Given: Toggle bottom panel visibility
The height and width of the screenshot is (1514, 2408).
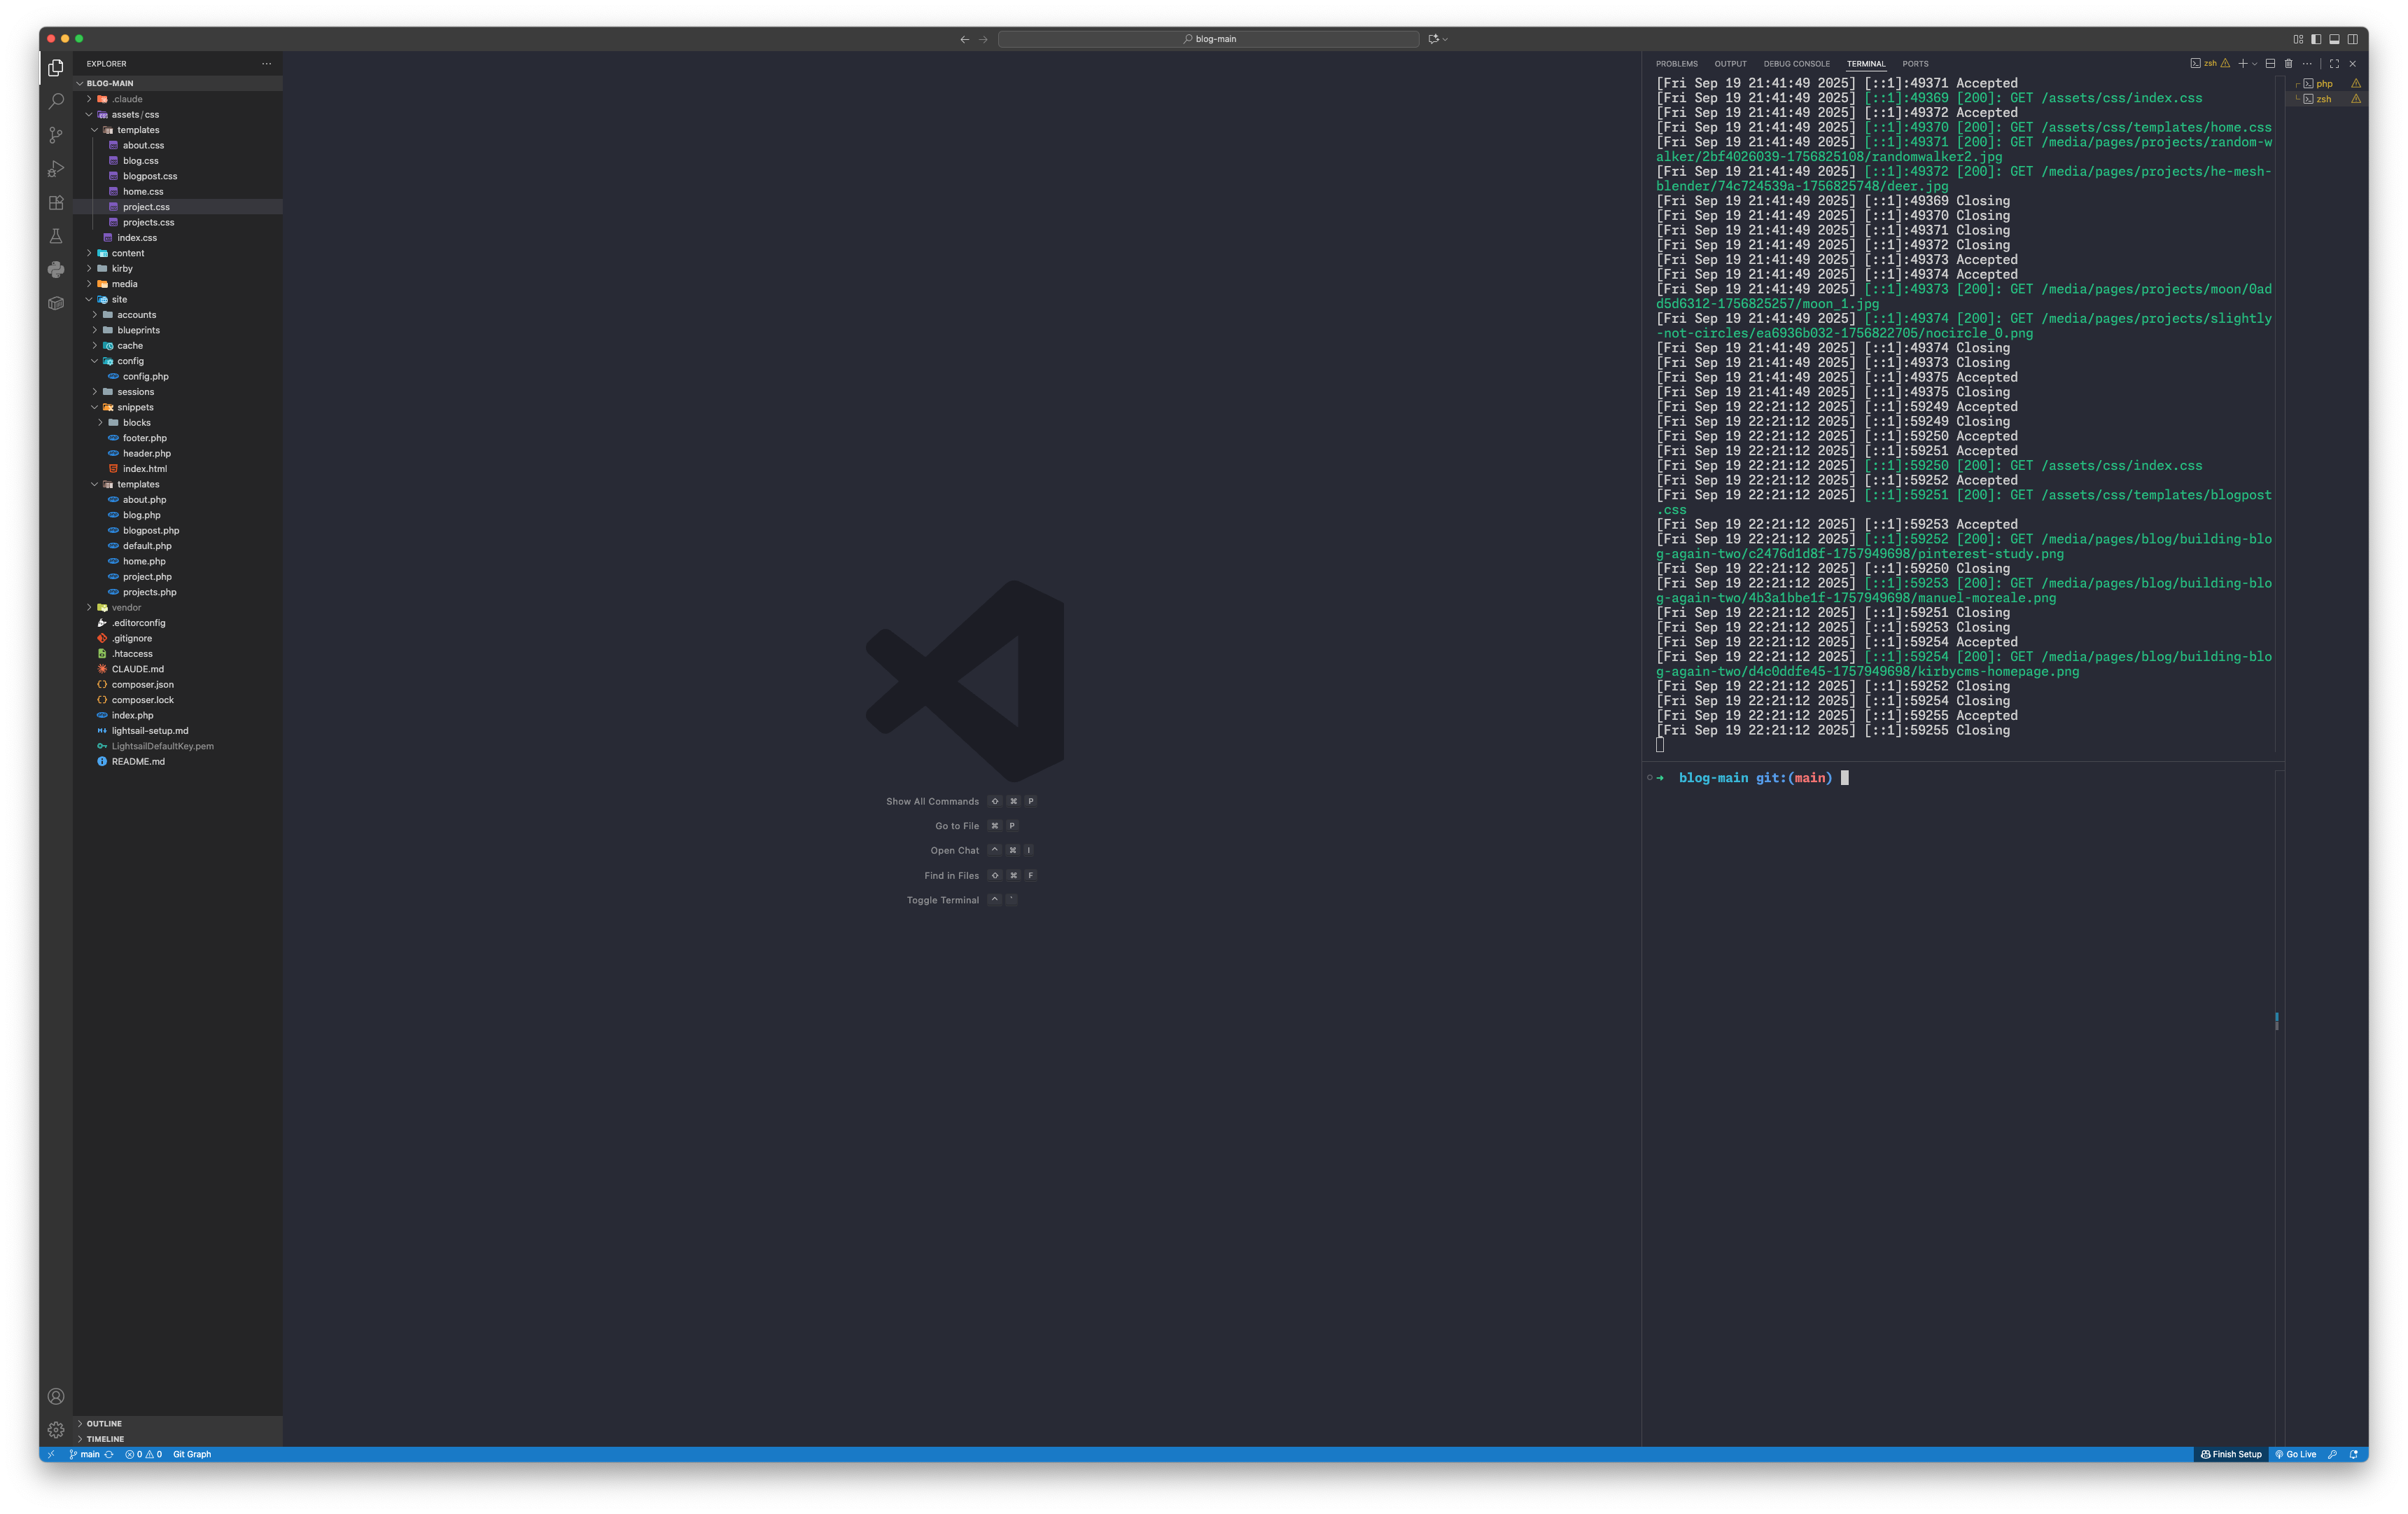Looking at the screenshot, I should click(x=2334, y=39).
